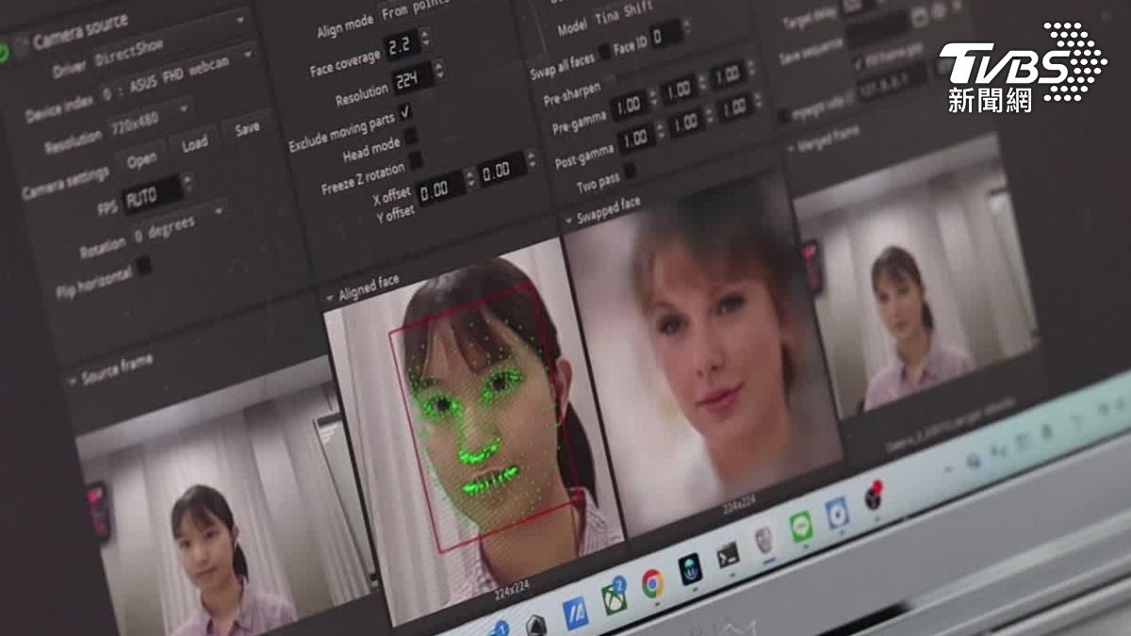The image size is (1131, 636).
Task: Enable the Head mode checkbox
Action: [x=410, y=137]
